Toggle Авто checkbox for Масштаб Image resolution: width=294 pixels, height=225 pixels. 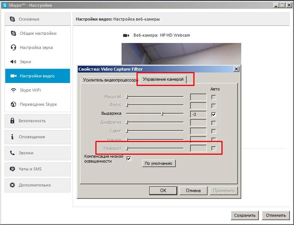214,97
